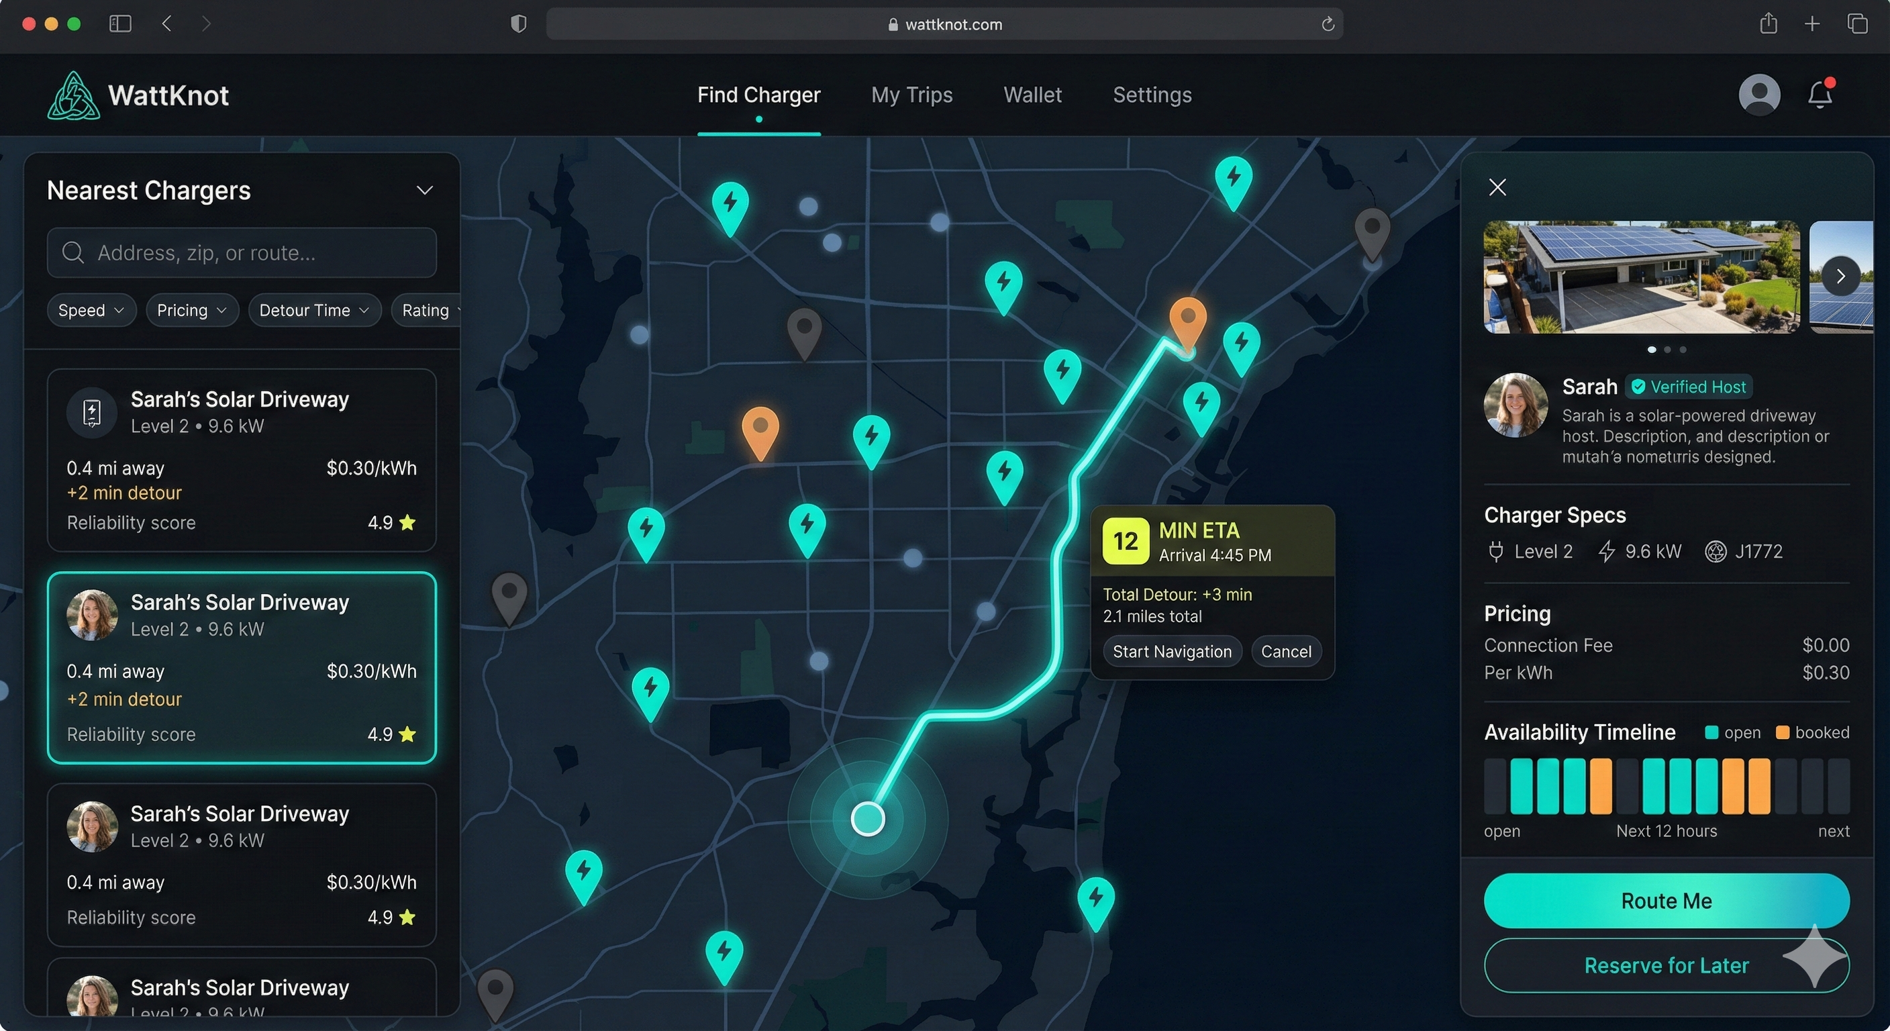1890x1031 pixels.
Task: Open the Speed filter dropdown
Action: [91, 310]
